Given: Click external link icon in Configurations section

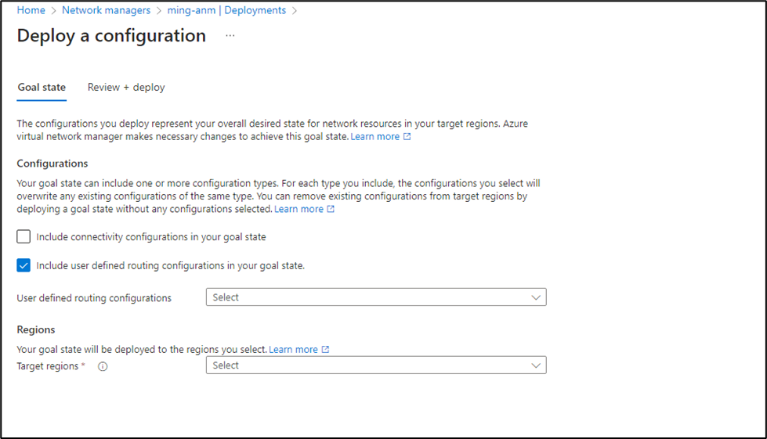Looking at the screenshot, I should tap(331, 210).
